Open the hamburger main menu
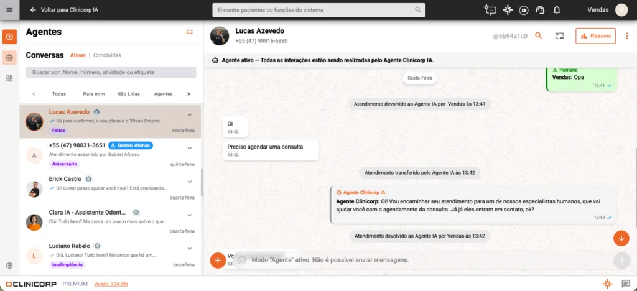The image size is (637, 291). pyautogui.click(x=9, y=10)
